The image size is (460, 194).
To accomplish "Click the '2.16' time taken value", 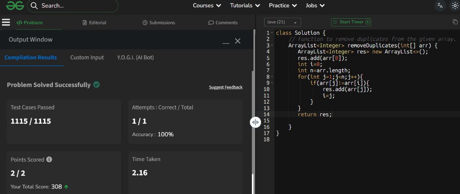I will tap(140, 173).
